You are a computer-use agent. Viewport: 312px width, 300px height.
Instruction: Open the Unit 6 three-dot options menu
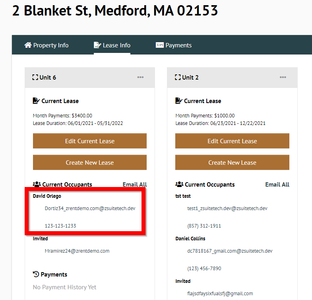coord(140,77)
